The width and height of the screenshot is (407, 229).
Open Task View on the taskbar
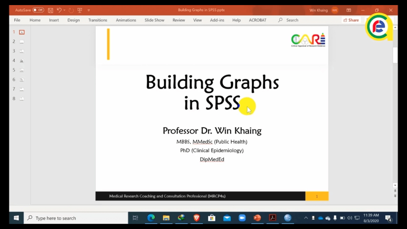[135, 218]
